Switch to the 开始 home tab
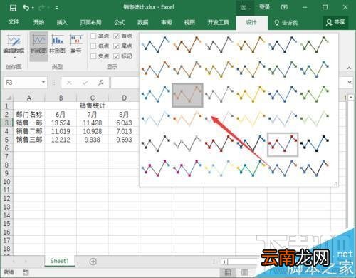The height and width of the screenshot is (278, 356). tap(38, 22)
